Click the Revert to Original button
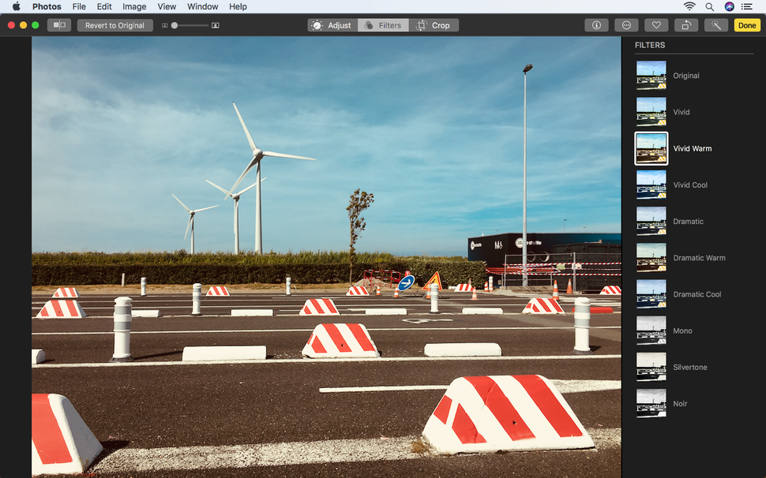 coord(115,24)
